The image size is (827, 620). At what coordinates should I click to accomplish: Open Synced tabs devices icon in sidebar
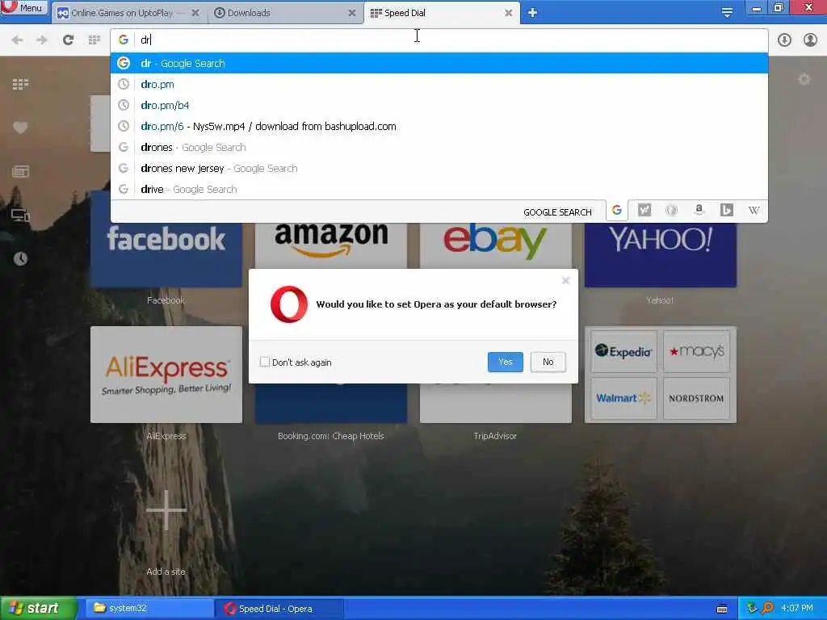[x=20, y=215]
